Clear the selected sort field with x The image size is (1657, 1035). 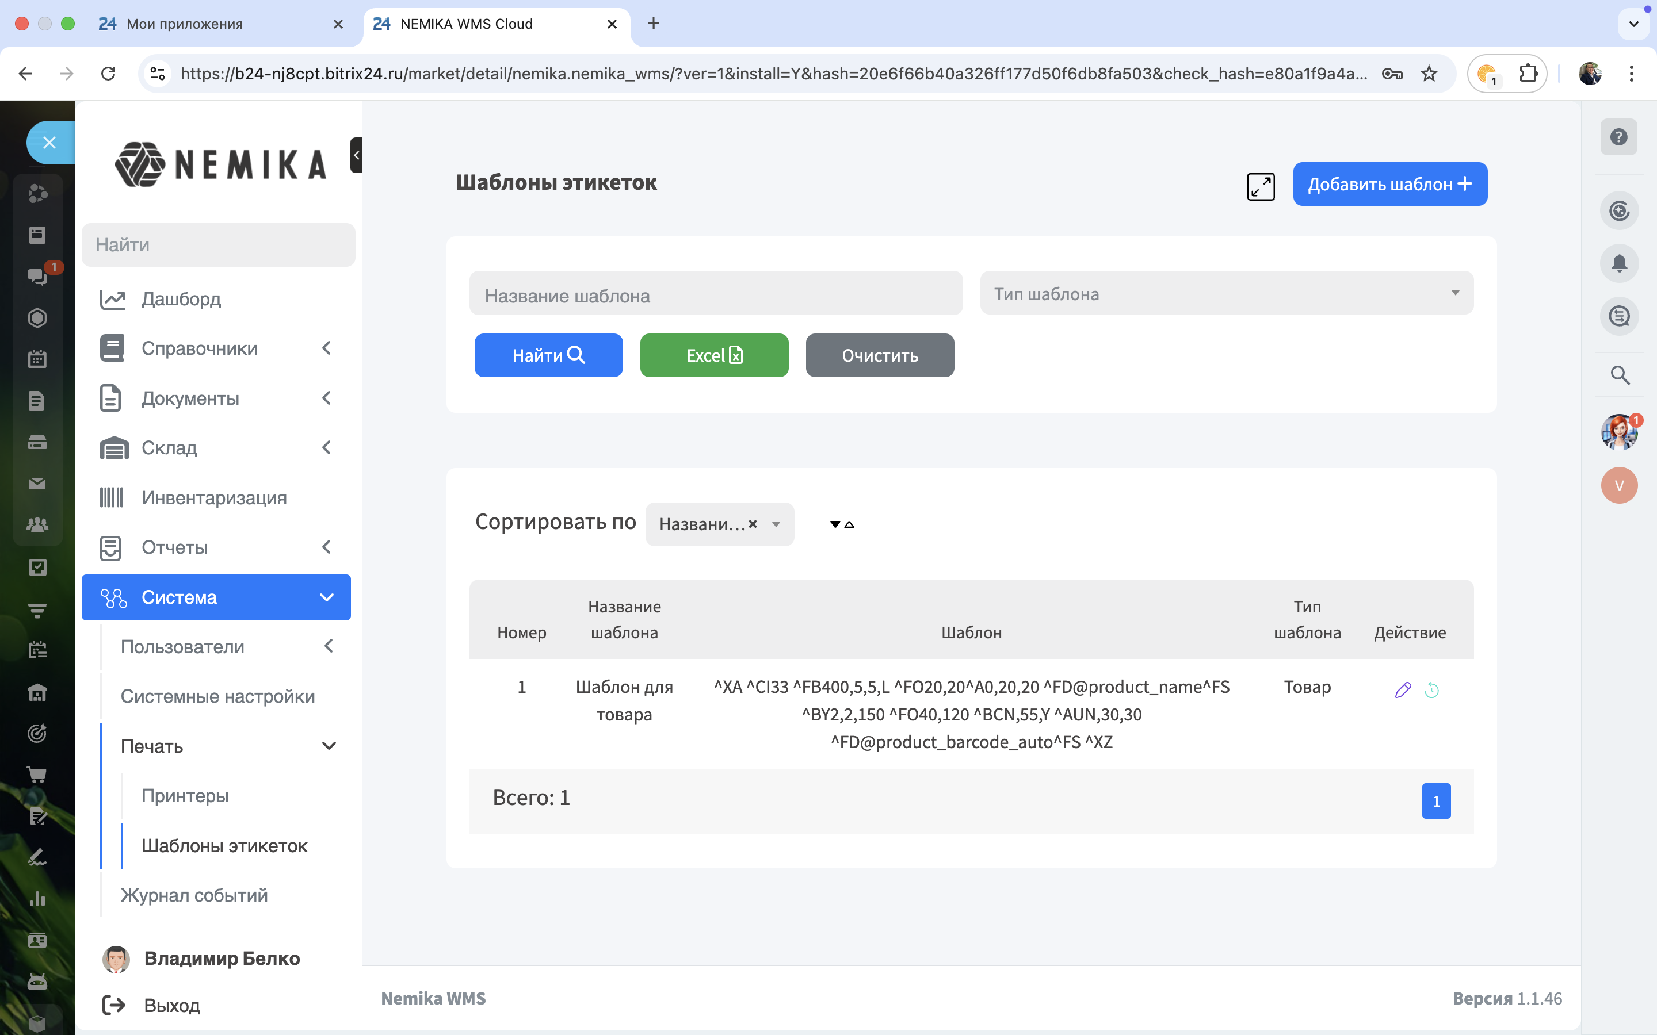(753, 524)
